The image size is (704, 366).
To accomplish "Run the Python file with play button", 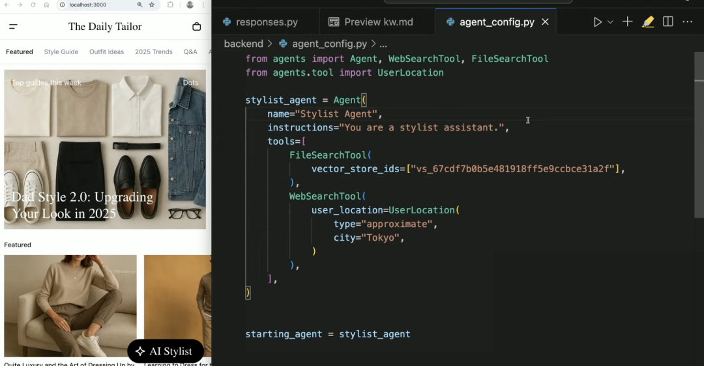I will [597, 22].
